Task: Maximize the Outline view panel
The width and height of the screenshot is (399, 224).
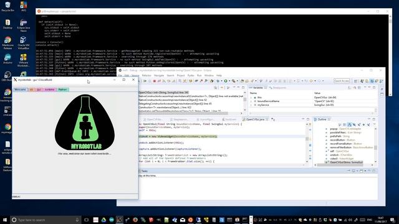Action: 374,119
